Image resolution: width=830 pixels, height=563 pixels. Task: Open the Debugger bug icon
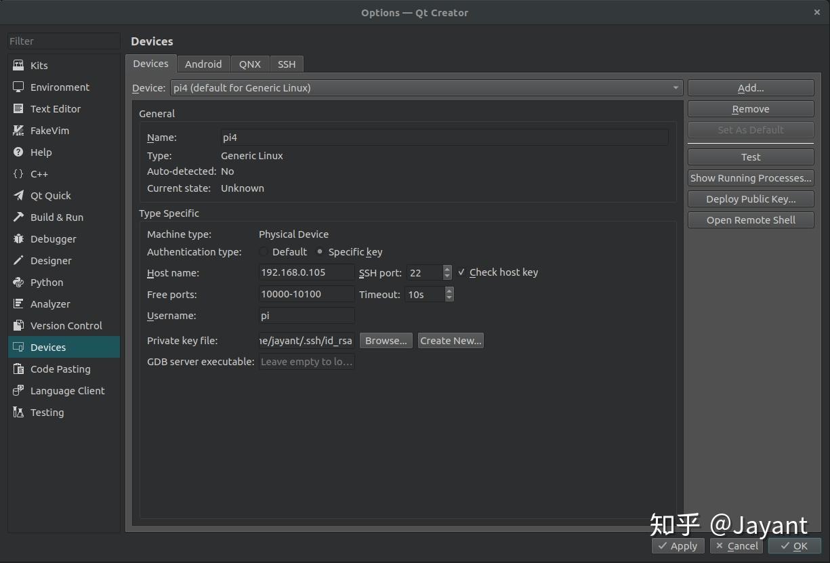pyautogui.click(x=18, y=239)
